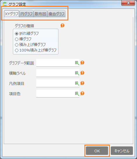
Task: Open help icon next to 項目色
Action: pyautogui.click(x=82, y=93)
